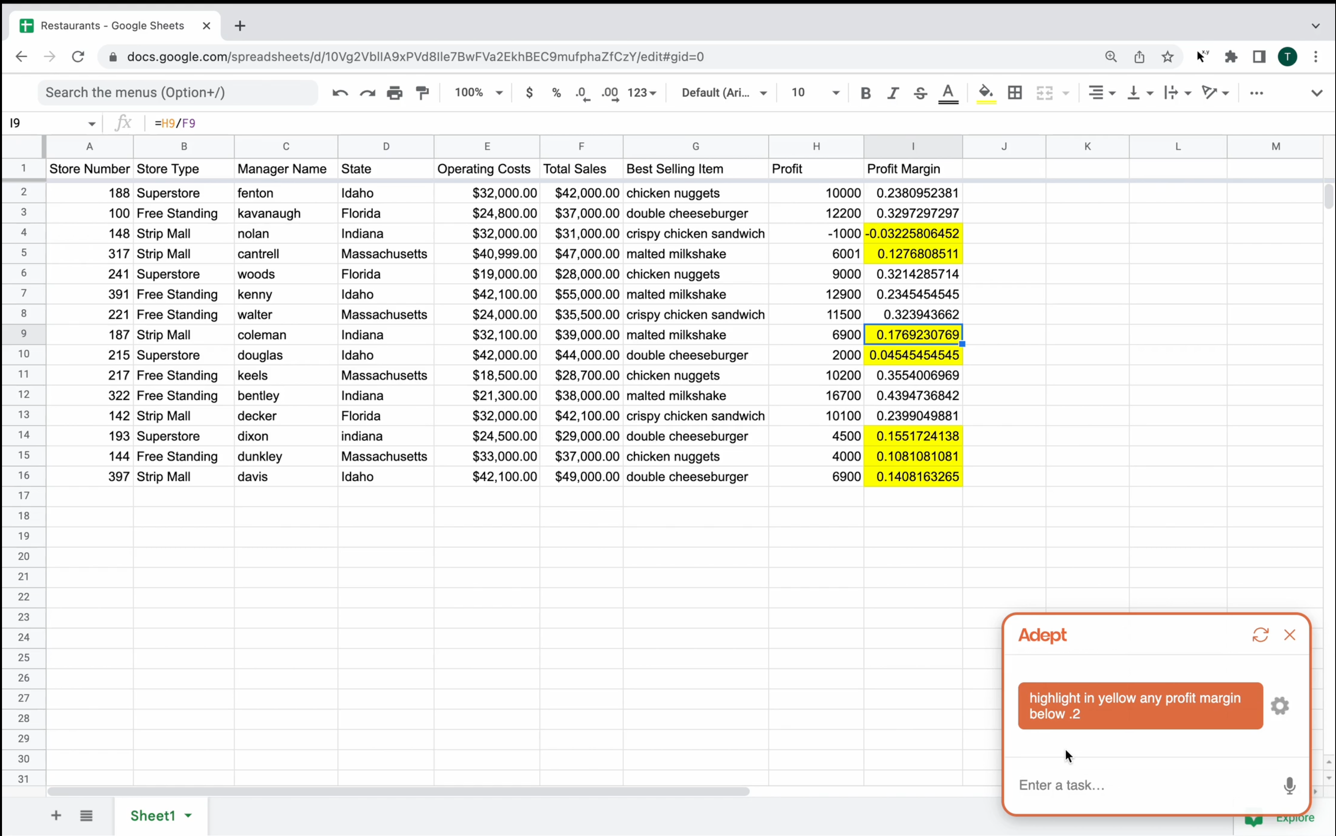Open the yellow fill color picker
Viewport: 1336px width, 836px height.
[986, 93]
